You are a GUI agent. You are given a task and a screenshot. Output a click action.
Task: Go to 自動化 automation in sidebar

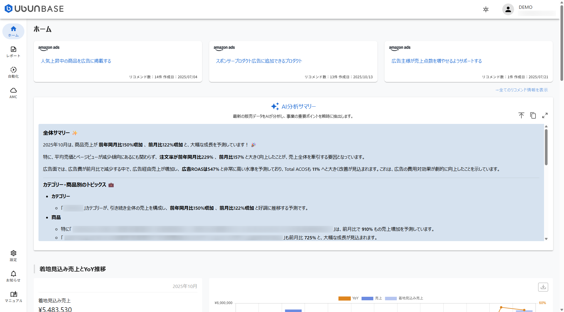13,72
